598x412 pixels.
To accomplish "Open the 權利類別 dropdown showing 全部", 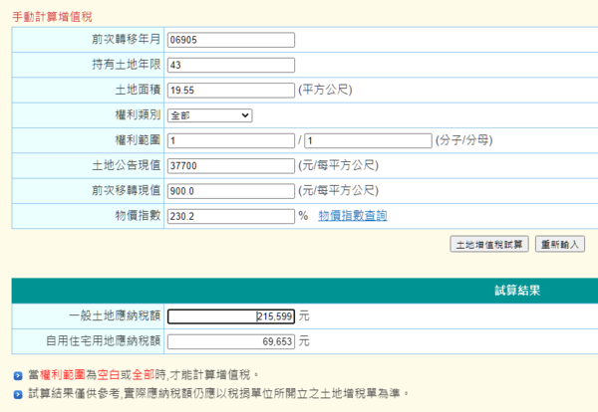I will click(209, 115).
